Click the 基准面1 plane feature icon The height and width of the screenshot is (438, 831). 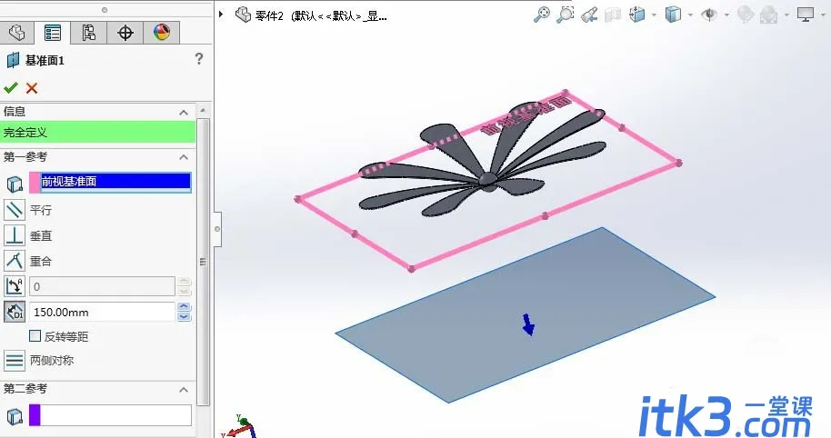click(13, 60)
